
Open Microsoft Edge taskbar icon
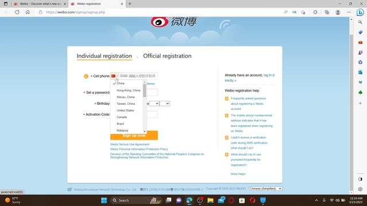[189, 200]
